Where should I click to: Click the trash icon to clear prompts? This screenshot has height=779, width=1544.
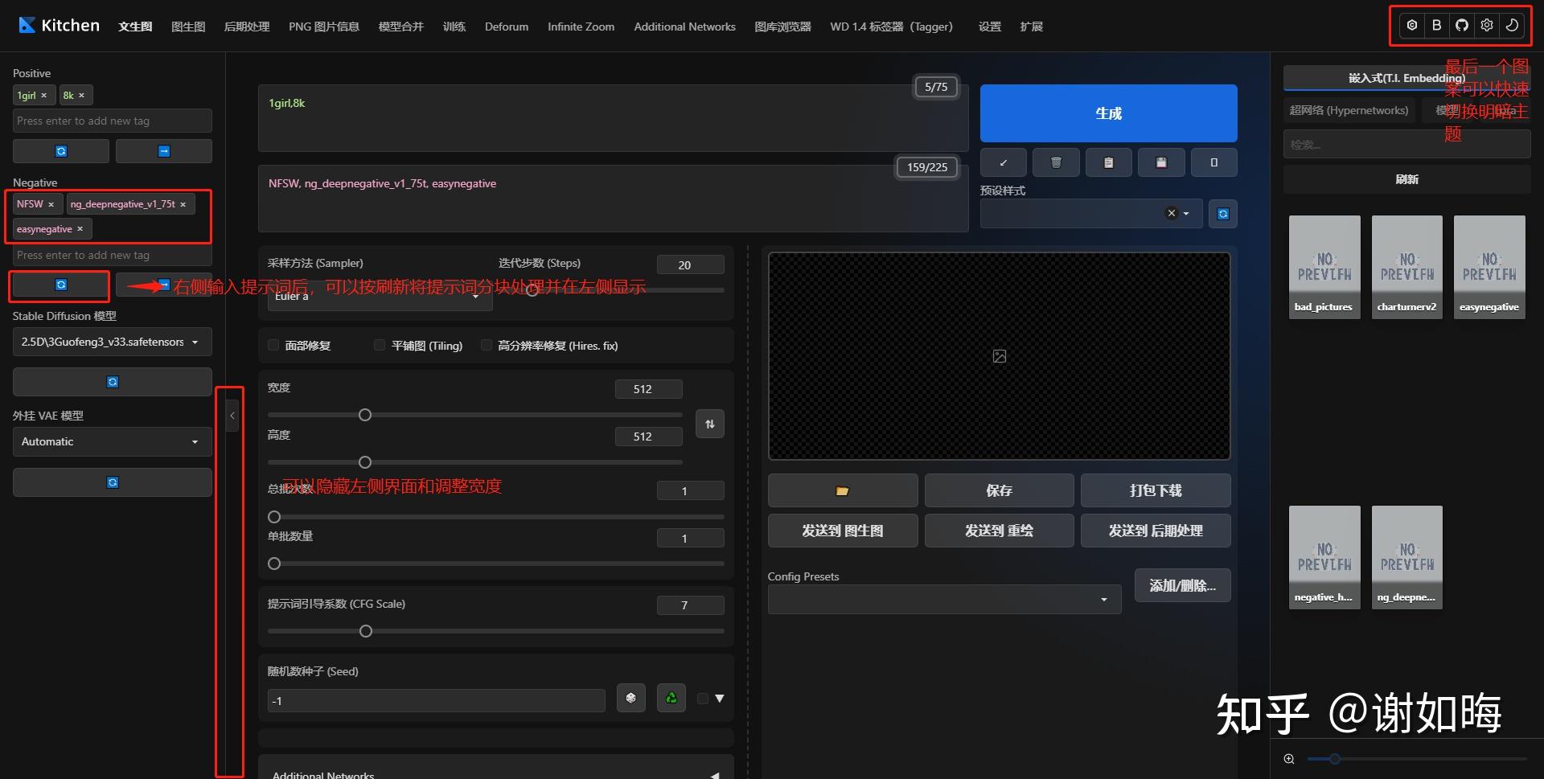pos(1056,162)
